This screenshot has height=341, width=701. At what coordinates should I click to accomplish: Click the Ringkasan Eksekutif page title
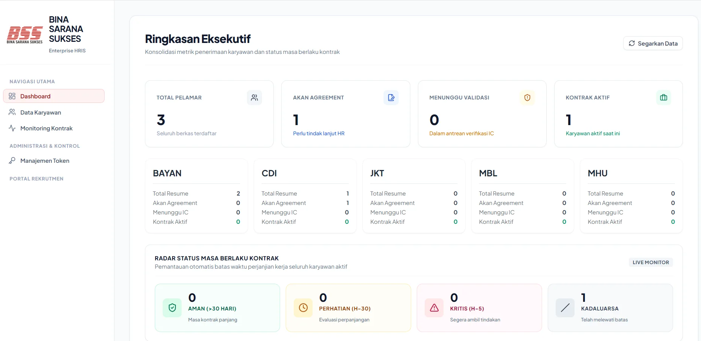[x=198, y=39]
